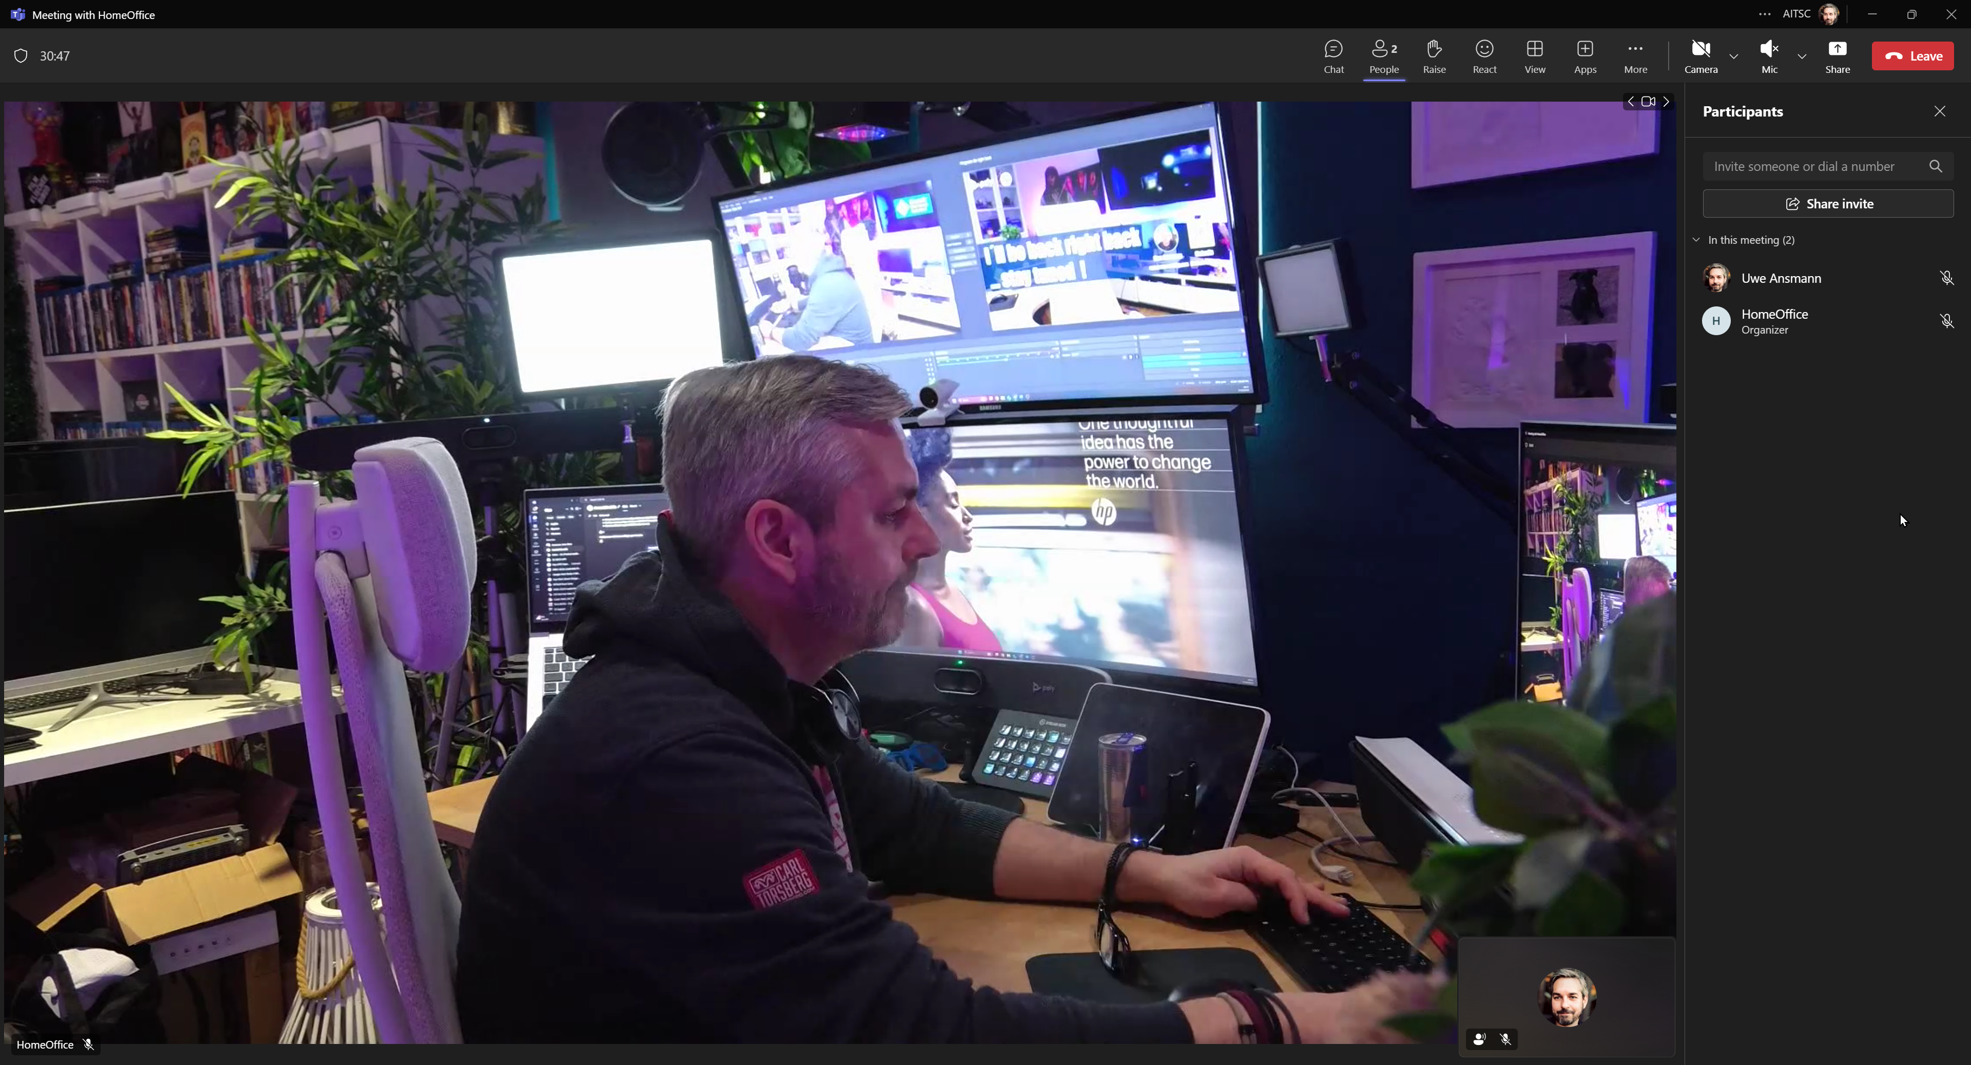Close the Participants pane
The height and width of the screenshot is (1065, 1971).
click(1939, 112)
